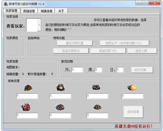Image resolution: width=163 pixels, height=131 pixels.
Task: Expand the 查看玩家 player dropdown
Action: pos(39,25)
